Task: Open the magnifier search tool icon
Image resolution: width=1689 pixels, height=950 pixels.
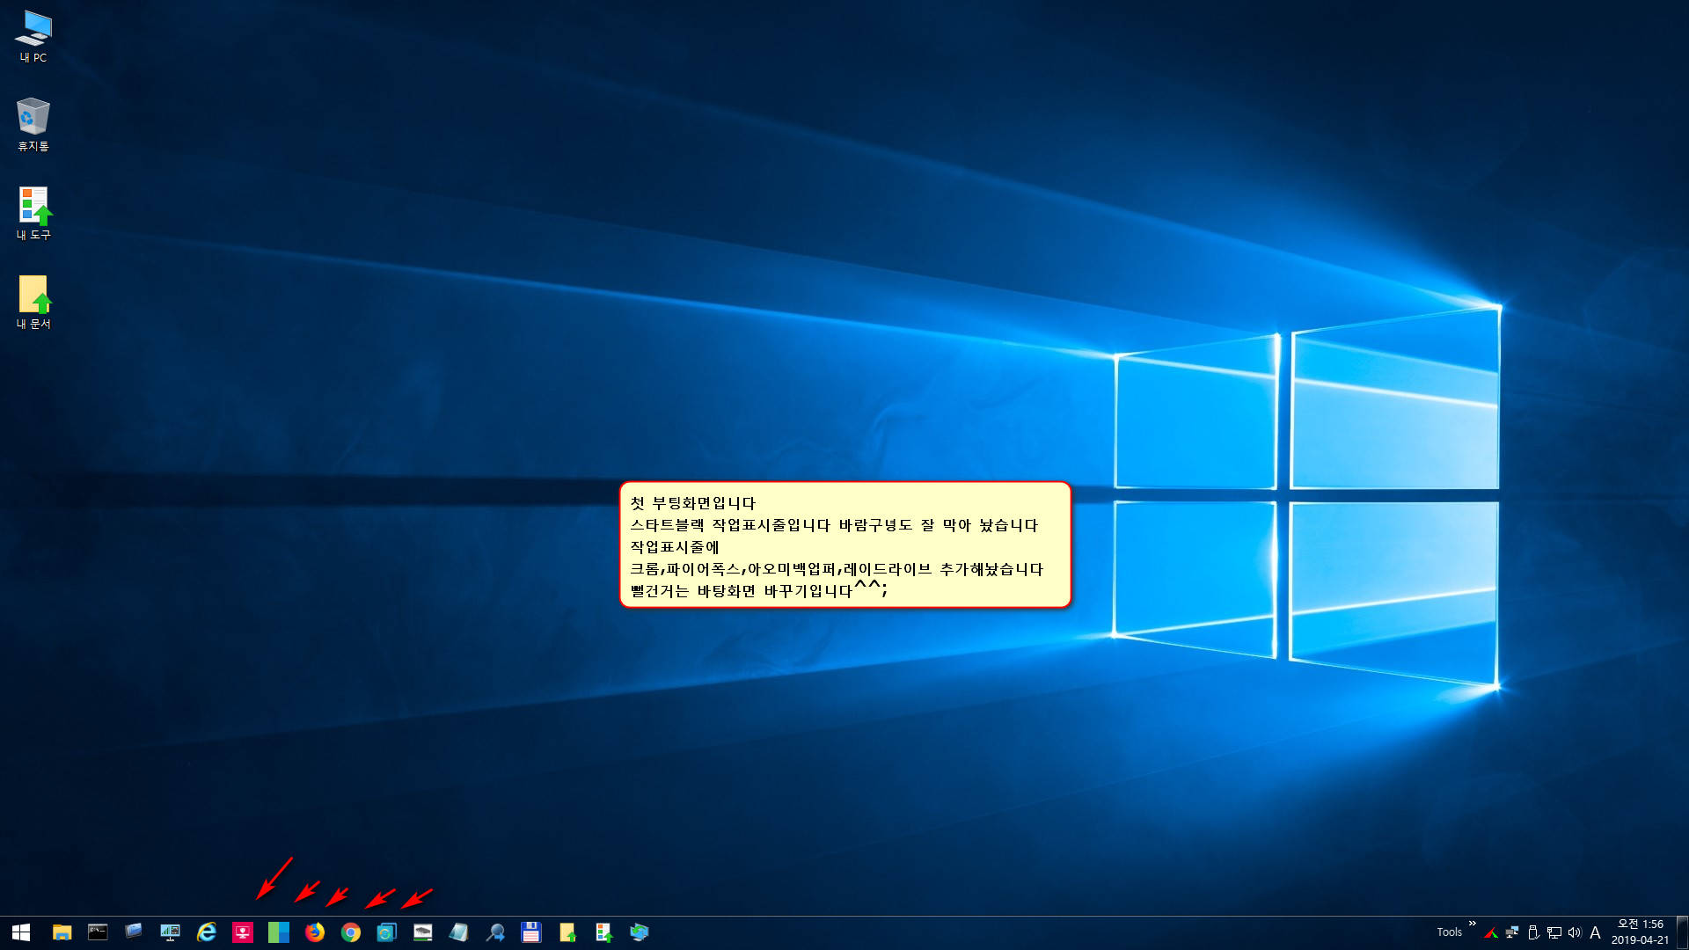Action: point(495,932)
